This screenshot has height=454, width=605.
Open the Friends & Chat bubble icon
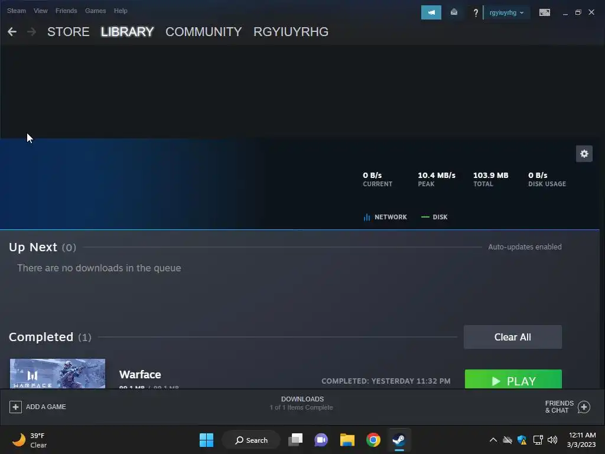584,407
